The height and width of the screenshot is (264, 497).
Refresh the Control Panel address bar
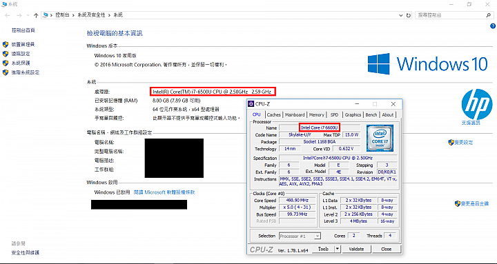409,15
